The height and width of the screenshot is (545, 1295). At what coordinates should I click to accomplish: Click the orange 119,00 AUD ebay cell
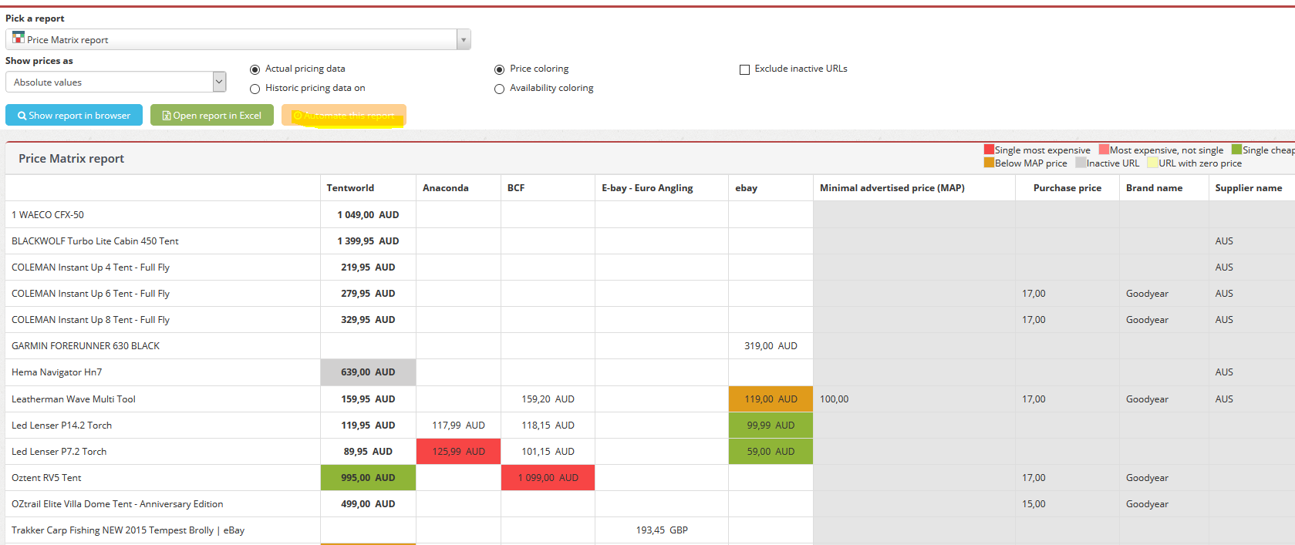[x=771, y=399]
